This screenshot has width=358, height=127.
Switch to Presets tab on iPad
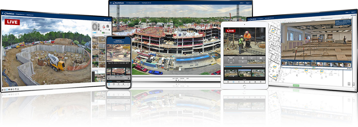[244, 79]
